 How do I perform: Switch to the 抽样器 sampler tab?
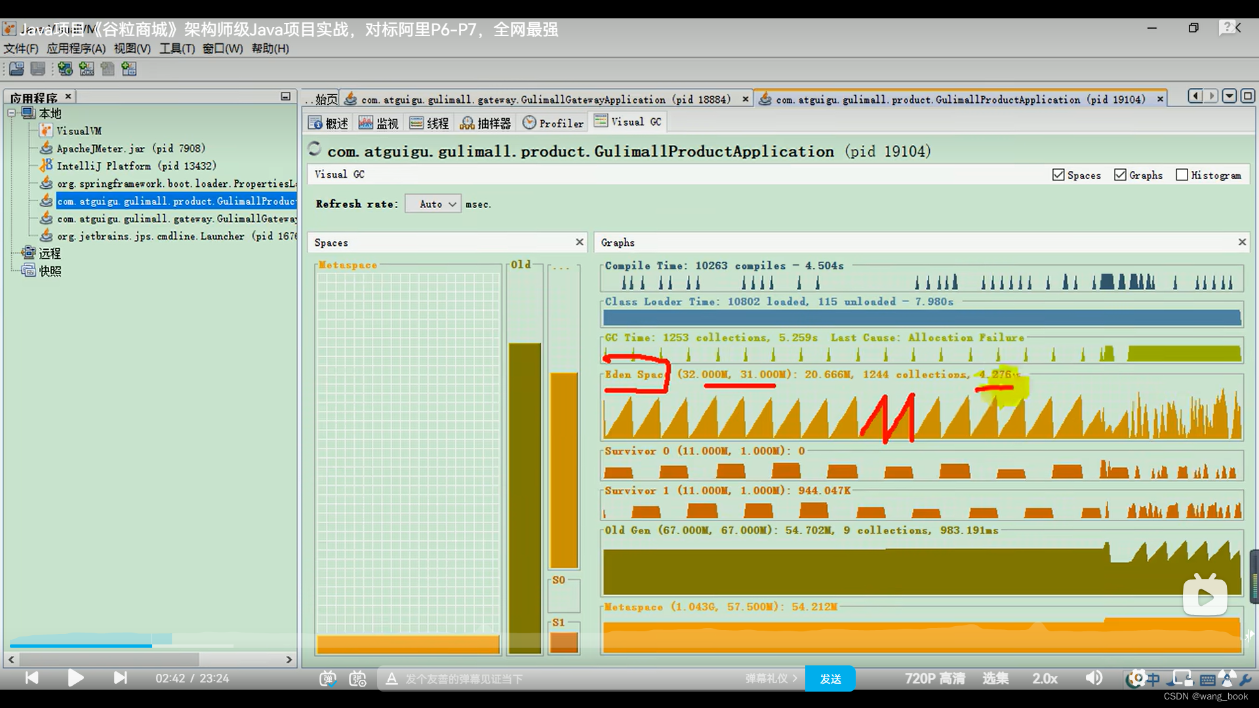[x=486, y=123]
